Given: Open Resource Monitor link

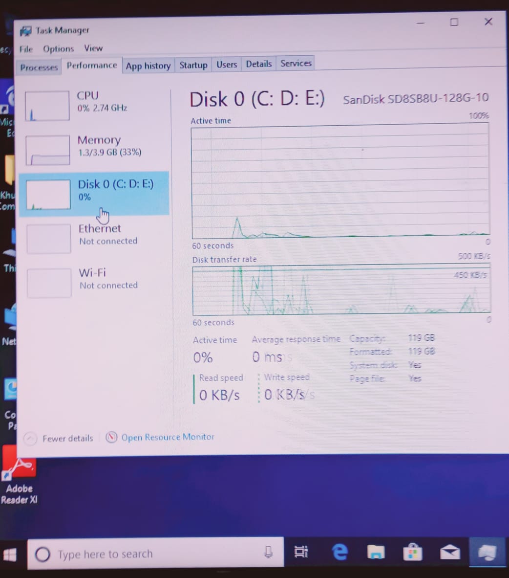Looking at the screenshot, I should [168, 437].
